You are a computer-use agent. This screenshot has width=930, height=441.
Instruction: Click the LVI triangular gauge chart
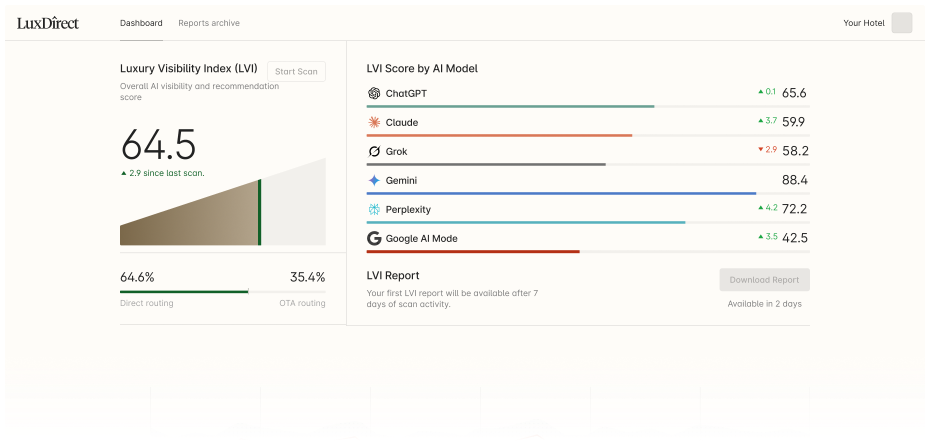tap(222, 201)
